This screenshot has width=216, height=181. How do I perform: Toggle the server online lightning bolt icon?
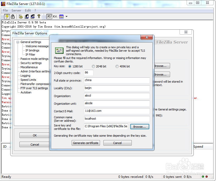(x=7, y=16)
